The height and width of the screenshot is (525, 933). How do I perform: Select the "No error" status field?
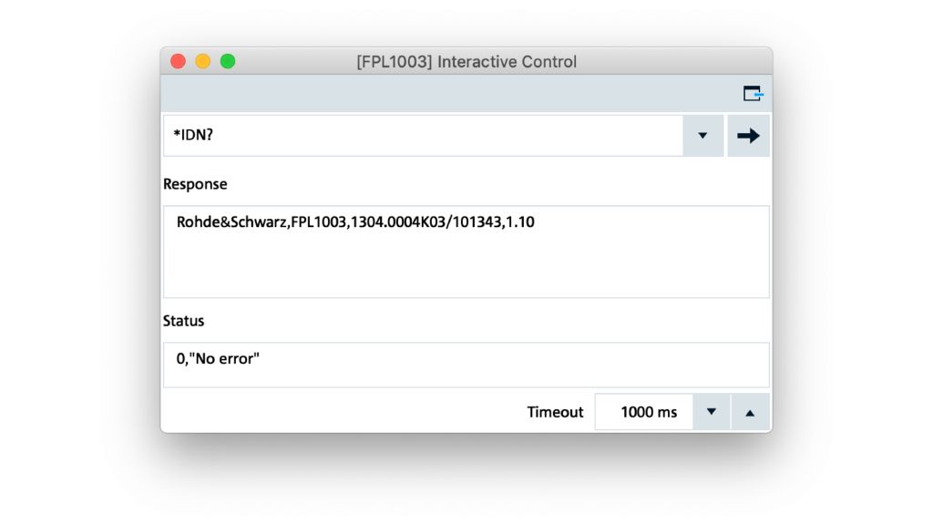tap(219, 359)
